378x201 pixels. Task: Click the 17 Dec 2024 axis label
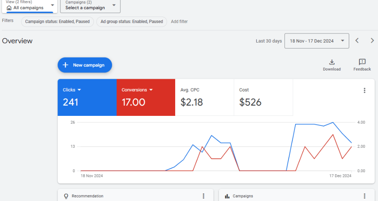click(340, 176)
